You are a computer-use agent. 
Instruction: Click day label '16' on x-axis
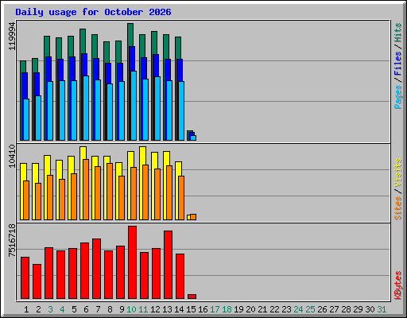[x=203, y=309]
